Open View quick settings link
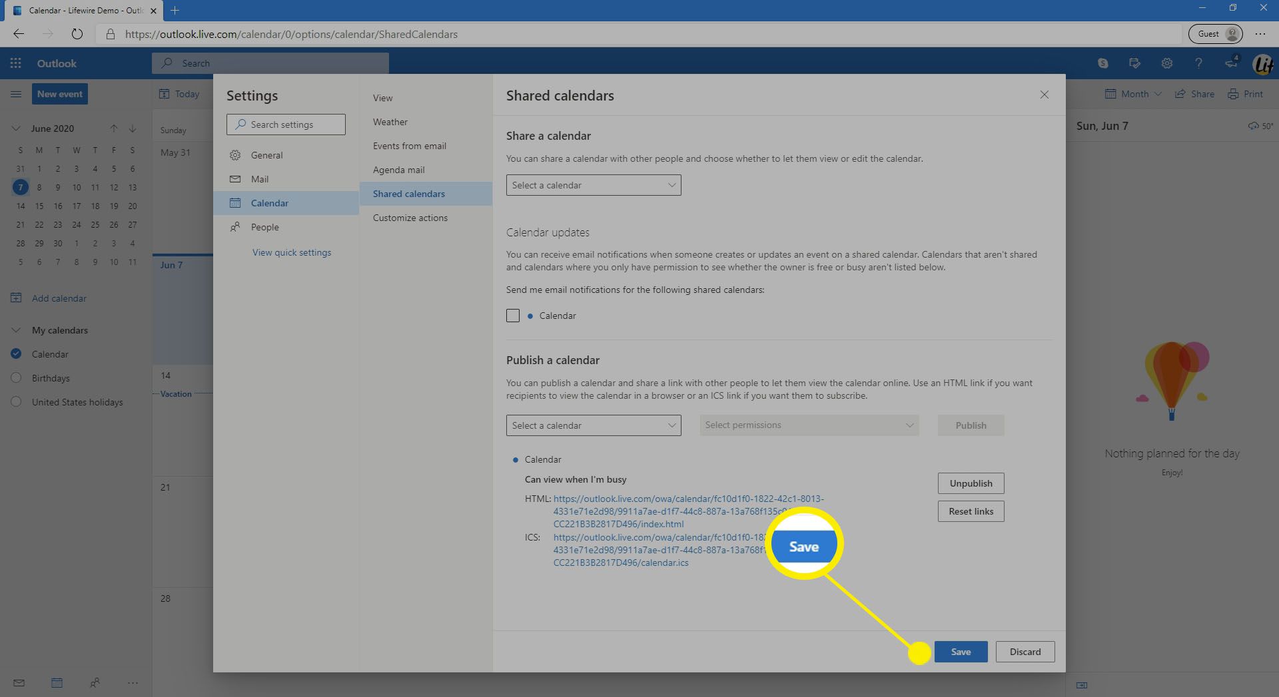This screenshot has height=697, width=1279. (x=292, y=252)
